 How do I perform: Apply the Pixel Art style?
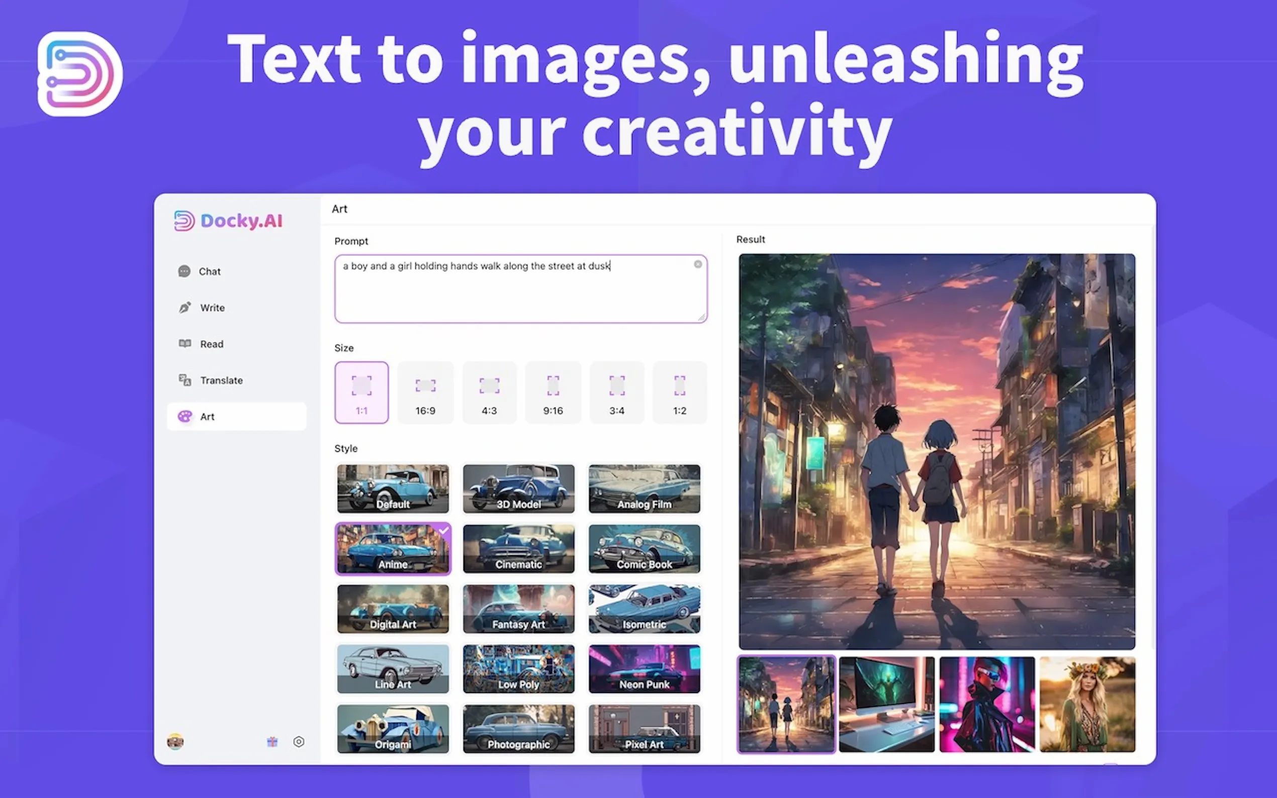pyautogui.click(x=644, y=728)
